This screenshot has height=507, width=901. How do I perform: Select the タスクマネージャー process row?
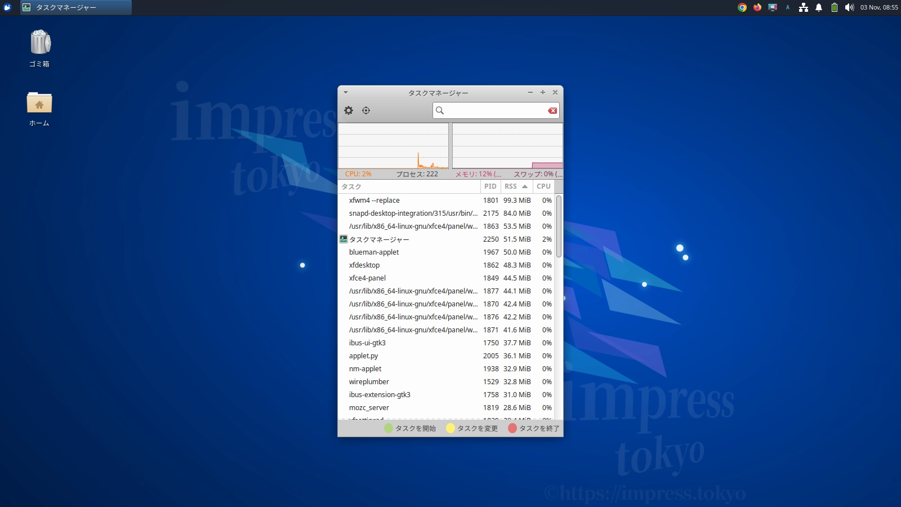coord(446,239)
